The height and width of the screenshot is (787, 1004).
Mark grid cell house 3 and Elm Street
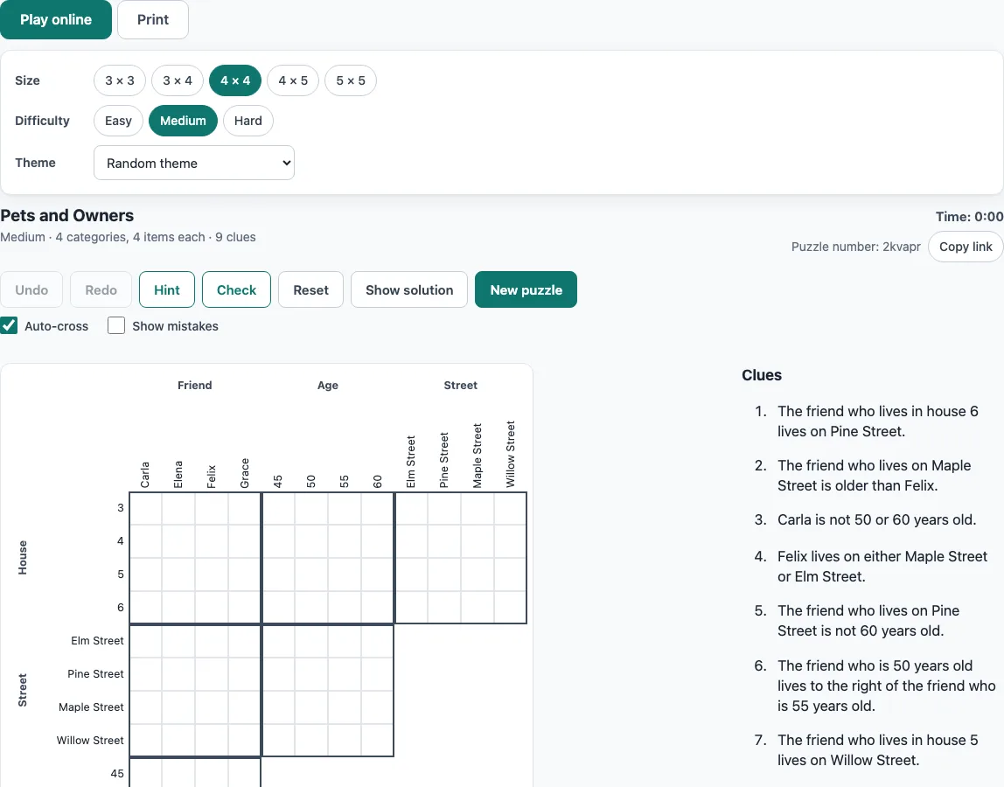click(411, 508)
